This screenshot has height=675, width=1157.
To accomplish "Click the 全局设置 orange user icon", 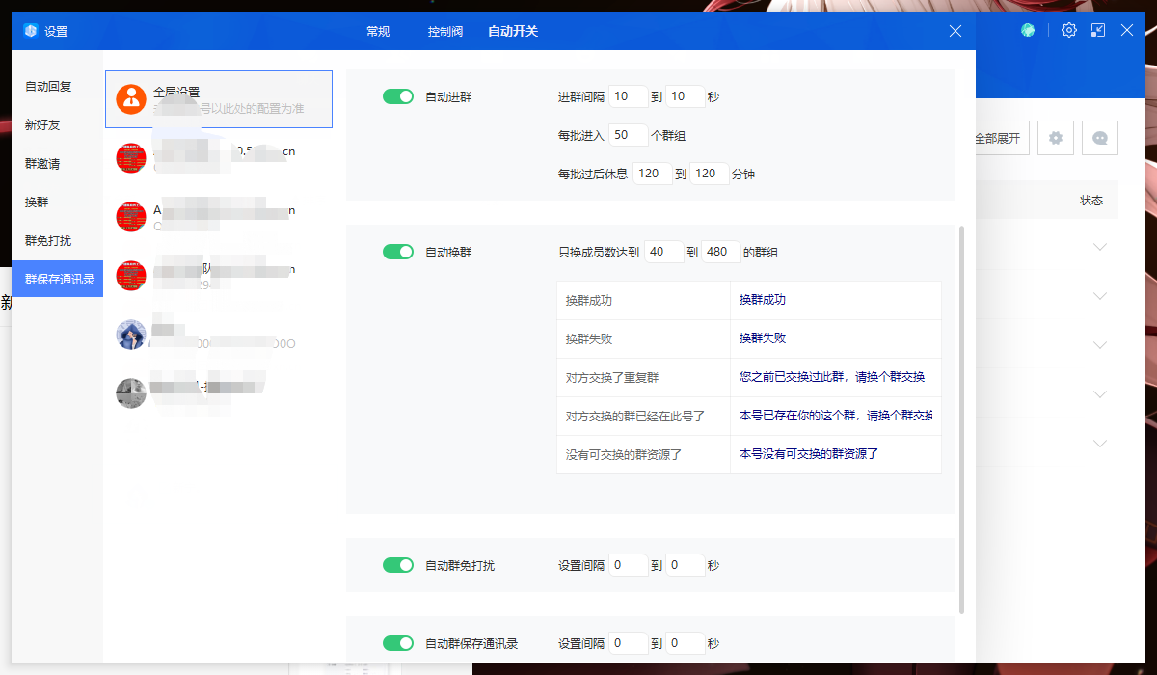I will coord(130,98).
